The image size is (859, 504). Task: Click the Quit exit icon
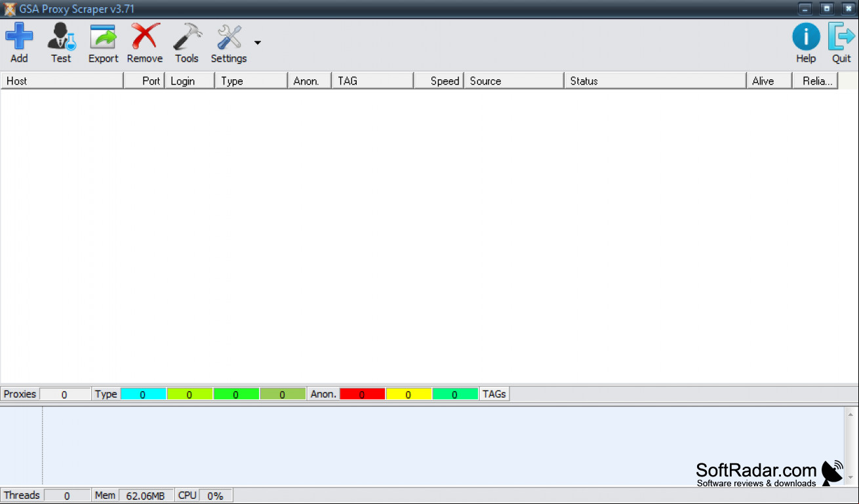click(841, 37)
